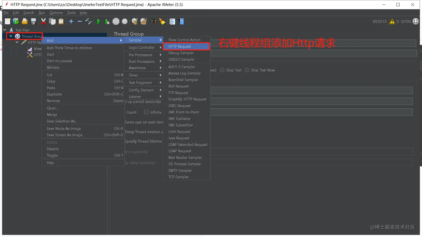Open the Options menu in the menu bar
Viewport: 422px width, 237px height.
point(56,13)
